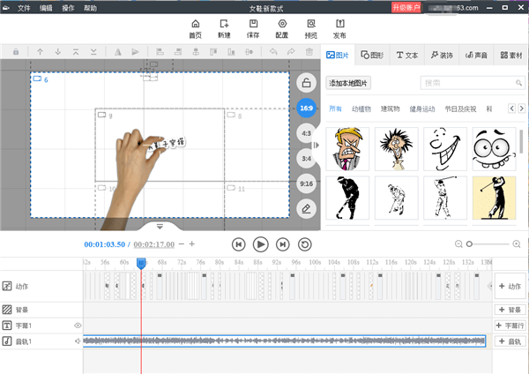This screenshot has width=529, height=374.
Task: Open the Preview (预览) icon
Action: pos(310,28)
